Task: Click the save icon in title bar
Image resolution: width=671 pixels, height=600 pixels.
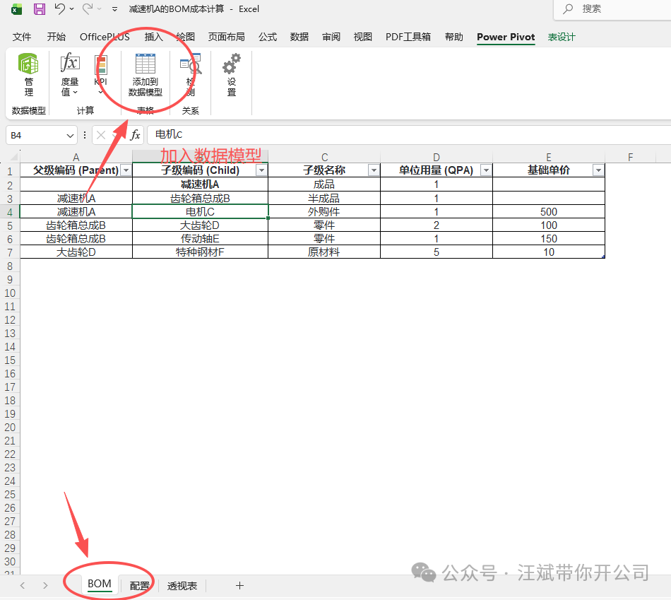Action: tap(40, 9)
